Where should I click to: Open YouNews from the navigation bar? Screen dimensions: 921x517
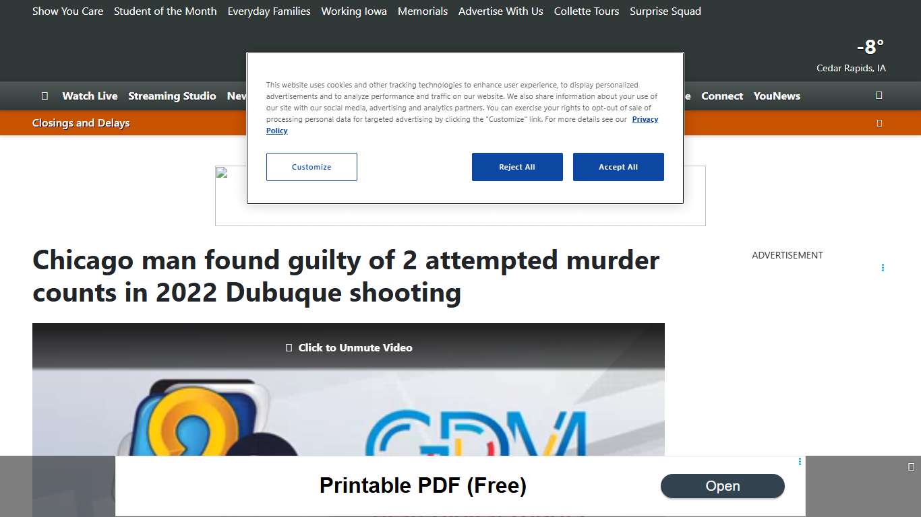click(777, 96)
